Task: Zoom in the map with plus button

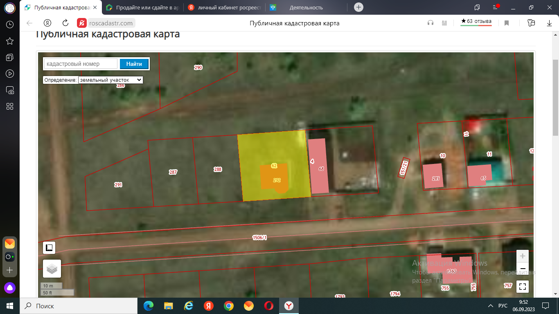Action: (x=523, y=256)
